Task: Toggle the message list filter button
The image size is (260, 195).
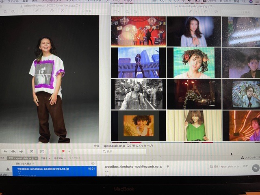Action: pos(93,163)
